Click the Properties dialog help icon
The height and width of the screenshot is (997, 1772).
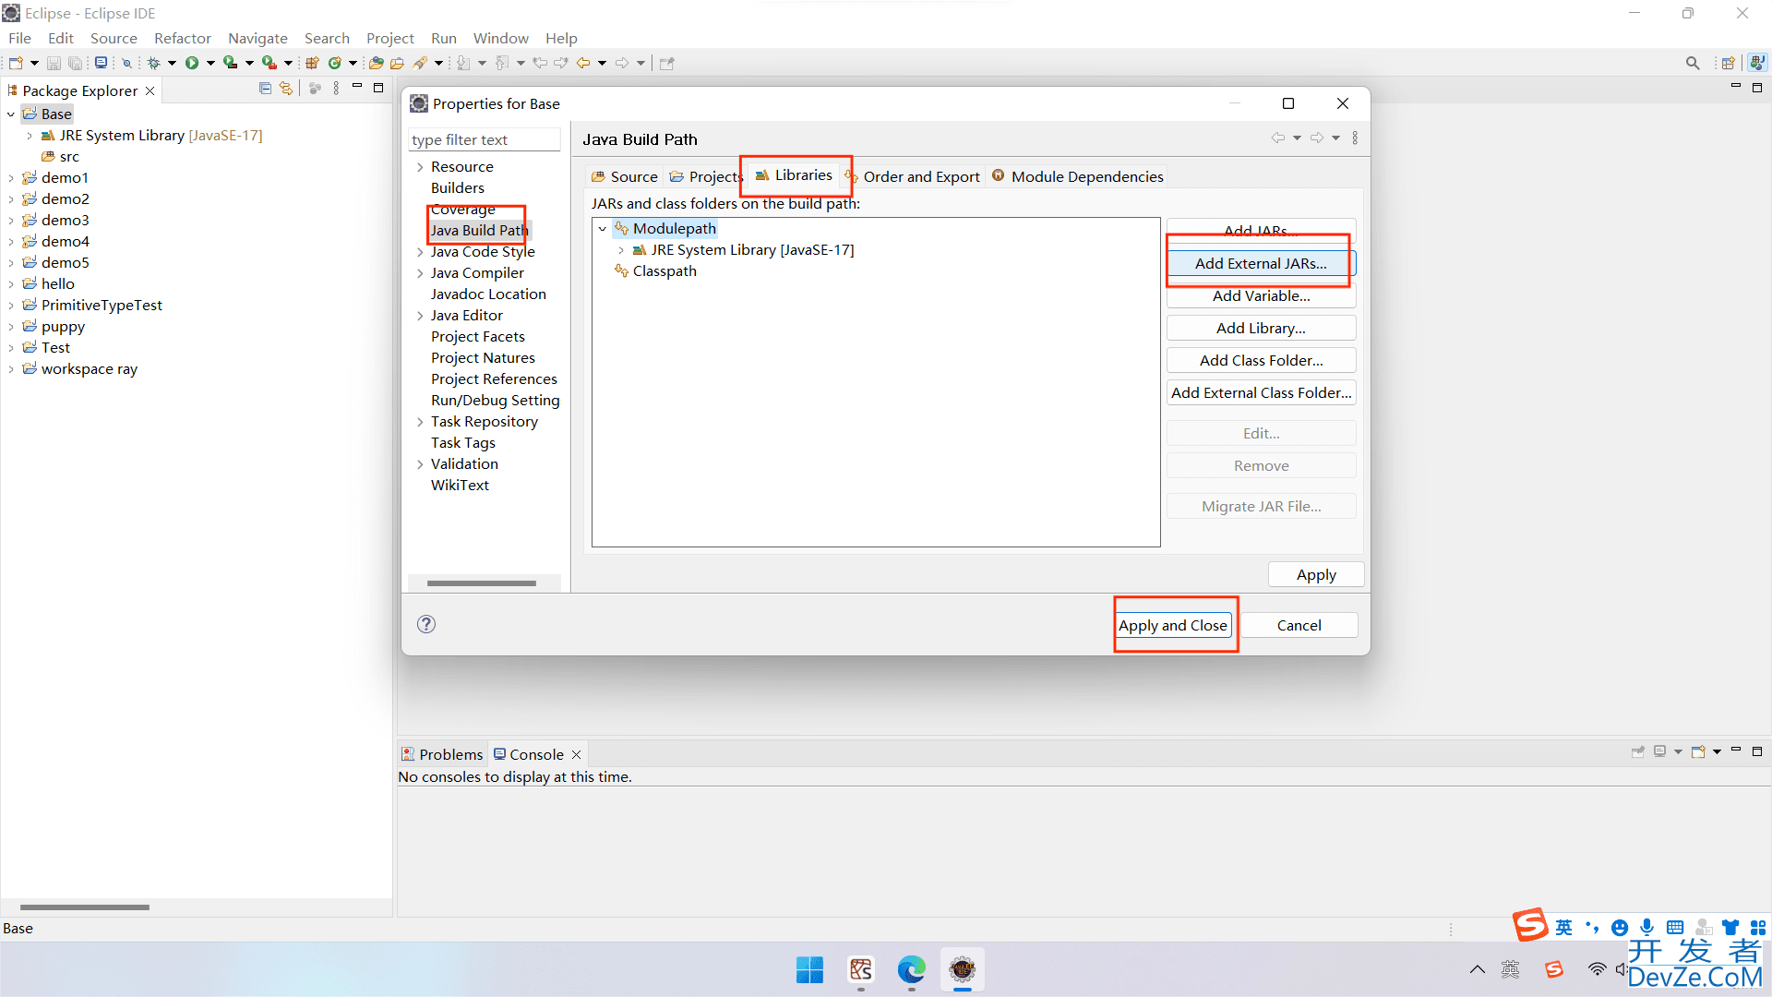[426, 624]
